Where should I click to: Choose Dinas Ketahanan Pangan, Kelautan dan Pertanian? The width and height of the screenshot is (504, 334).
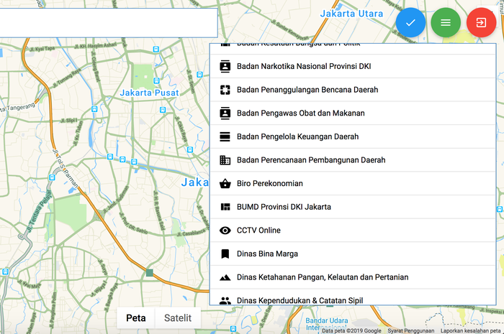click(353, 277)
